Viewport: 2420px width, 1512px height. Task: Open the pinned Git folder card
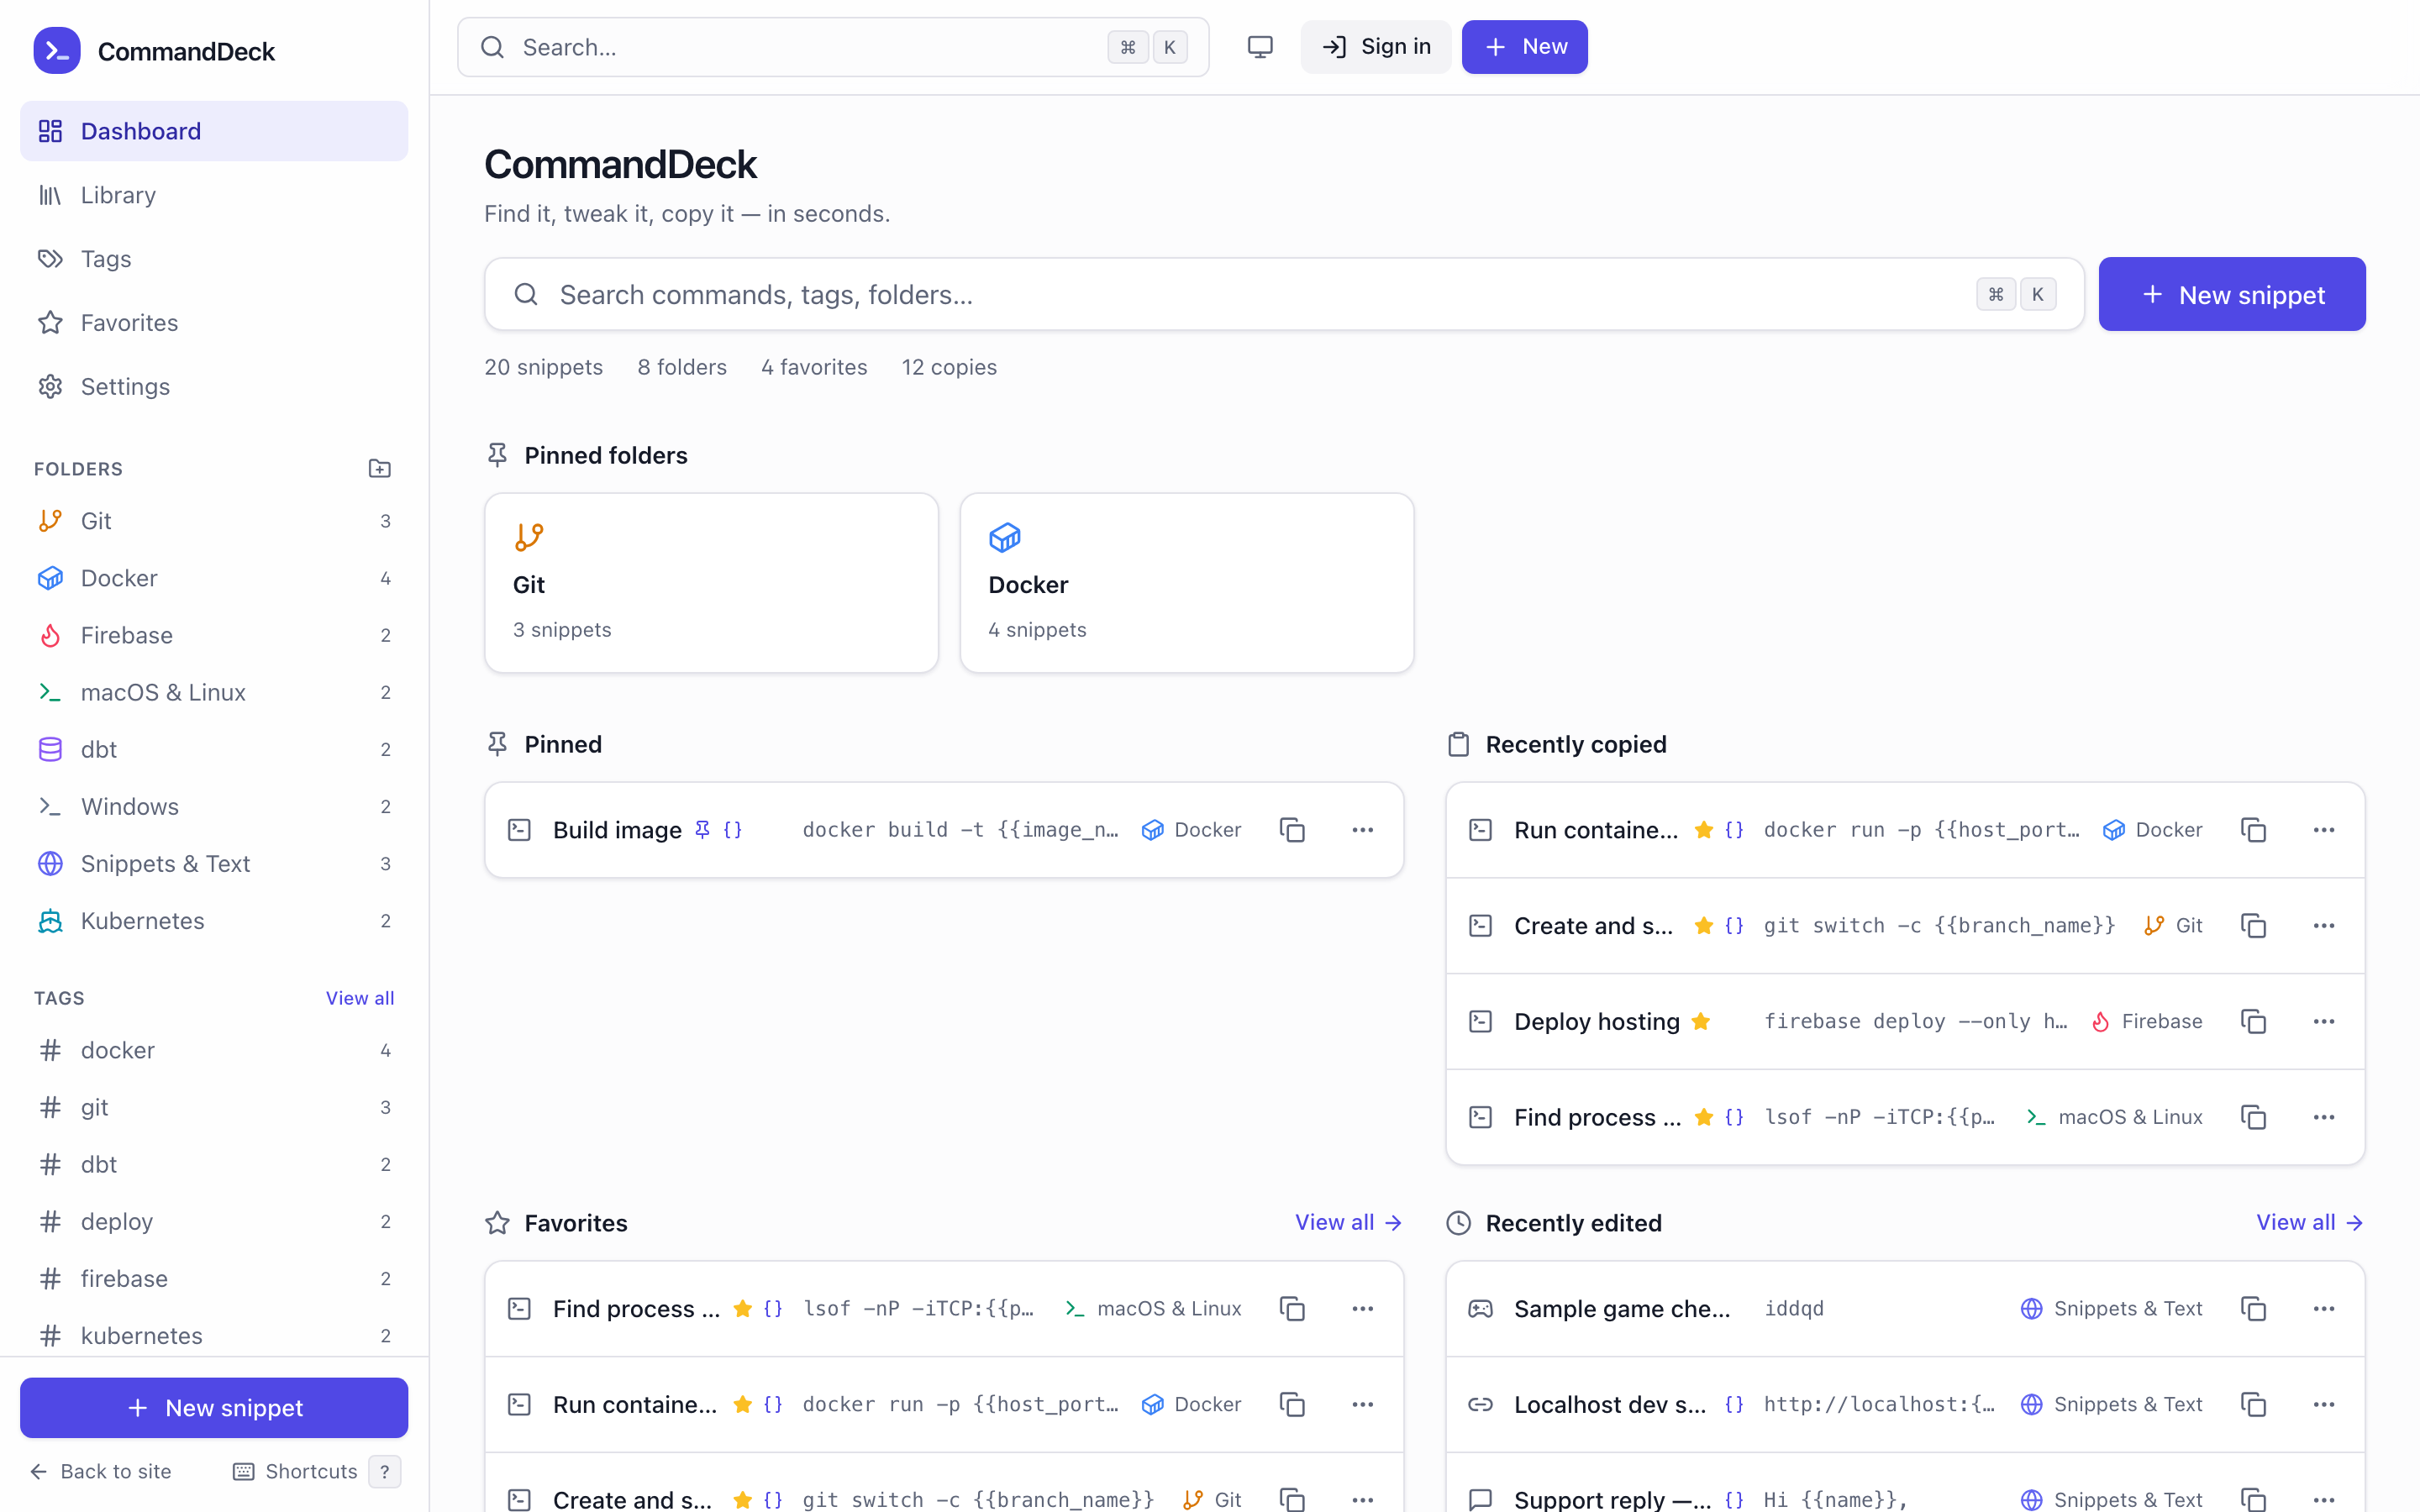click(711, 582)
